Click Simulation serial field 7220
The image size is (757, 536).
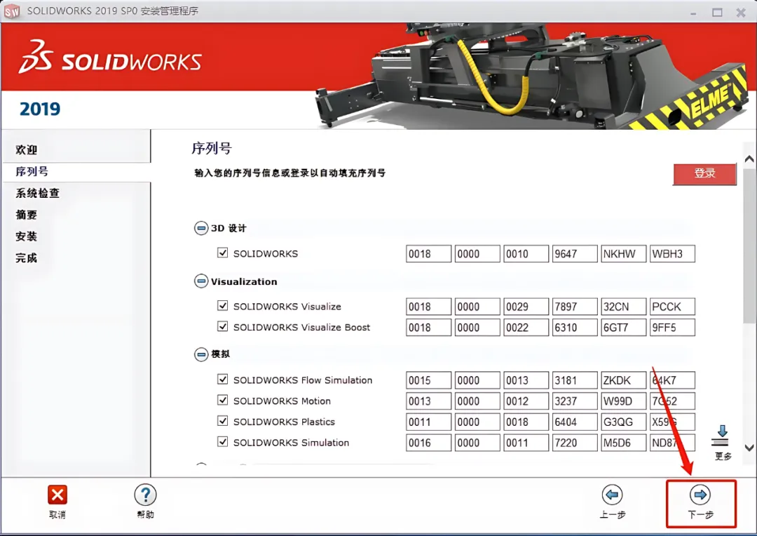[575, 443]
